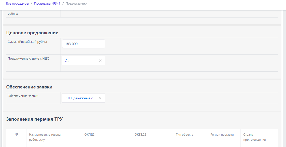Click 'Регион поставки' column header

222,135
